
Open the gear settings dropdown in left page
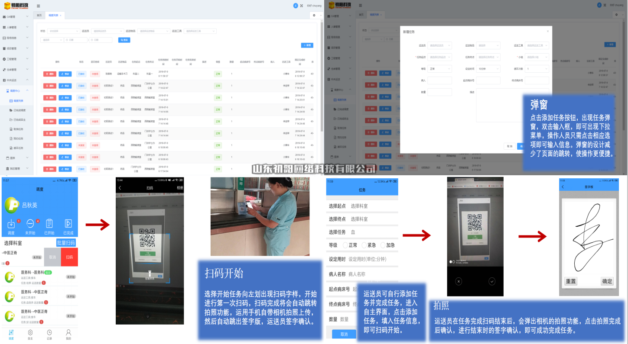pyautogui.click(x=316, y=15)
